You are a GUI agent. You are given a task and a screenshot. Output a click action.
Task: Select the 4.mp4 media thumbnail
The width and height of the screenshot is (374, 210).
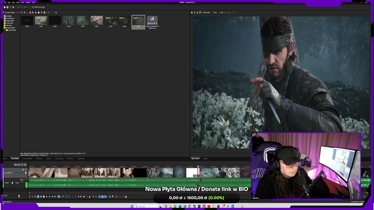coord(69,21)
